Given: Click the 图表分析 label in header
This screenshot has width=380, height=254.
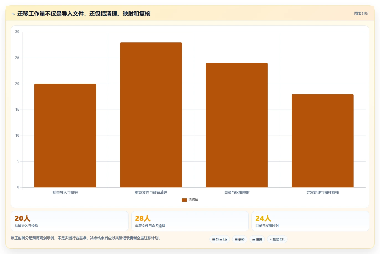Looking at the screenshot, I should [x=361, y=13].
